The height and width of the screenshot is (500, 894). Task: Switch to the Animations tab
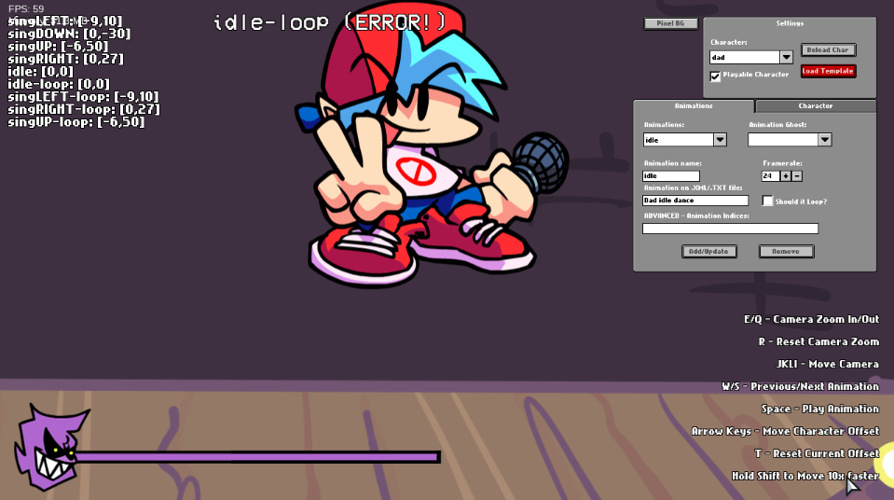pyautogui.click(x=694, y=105)
